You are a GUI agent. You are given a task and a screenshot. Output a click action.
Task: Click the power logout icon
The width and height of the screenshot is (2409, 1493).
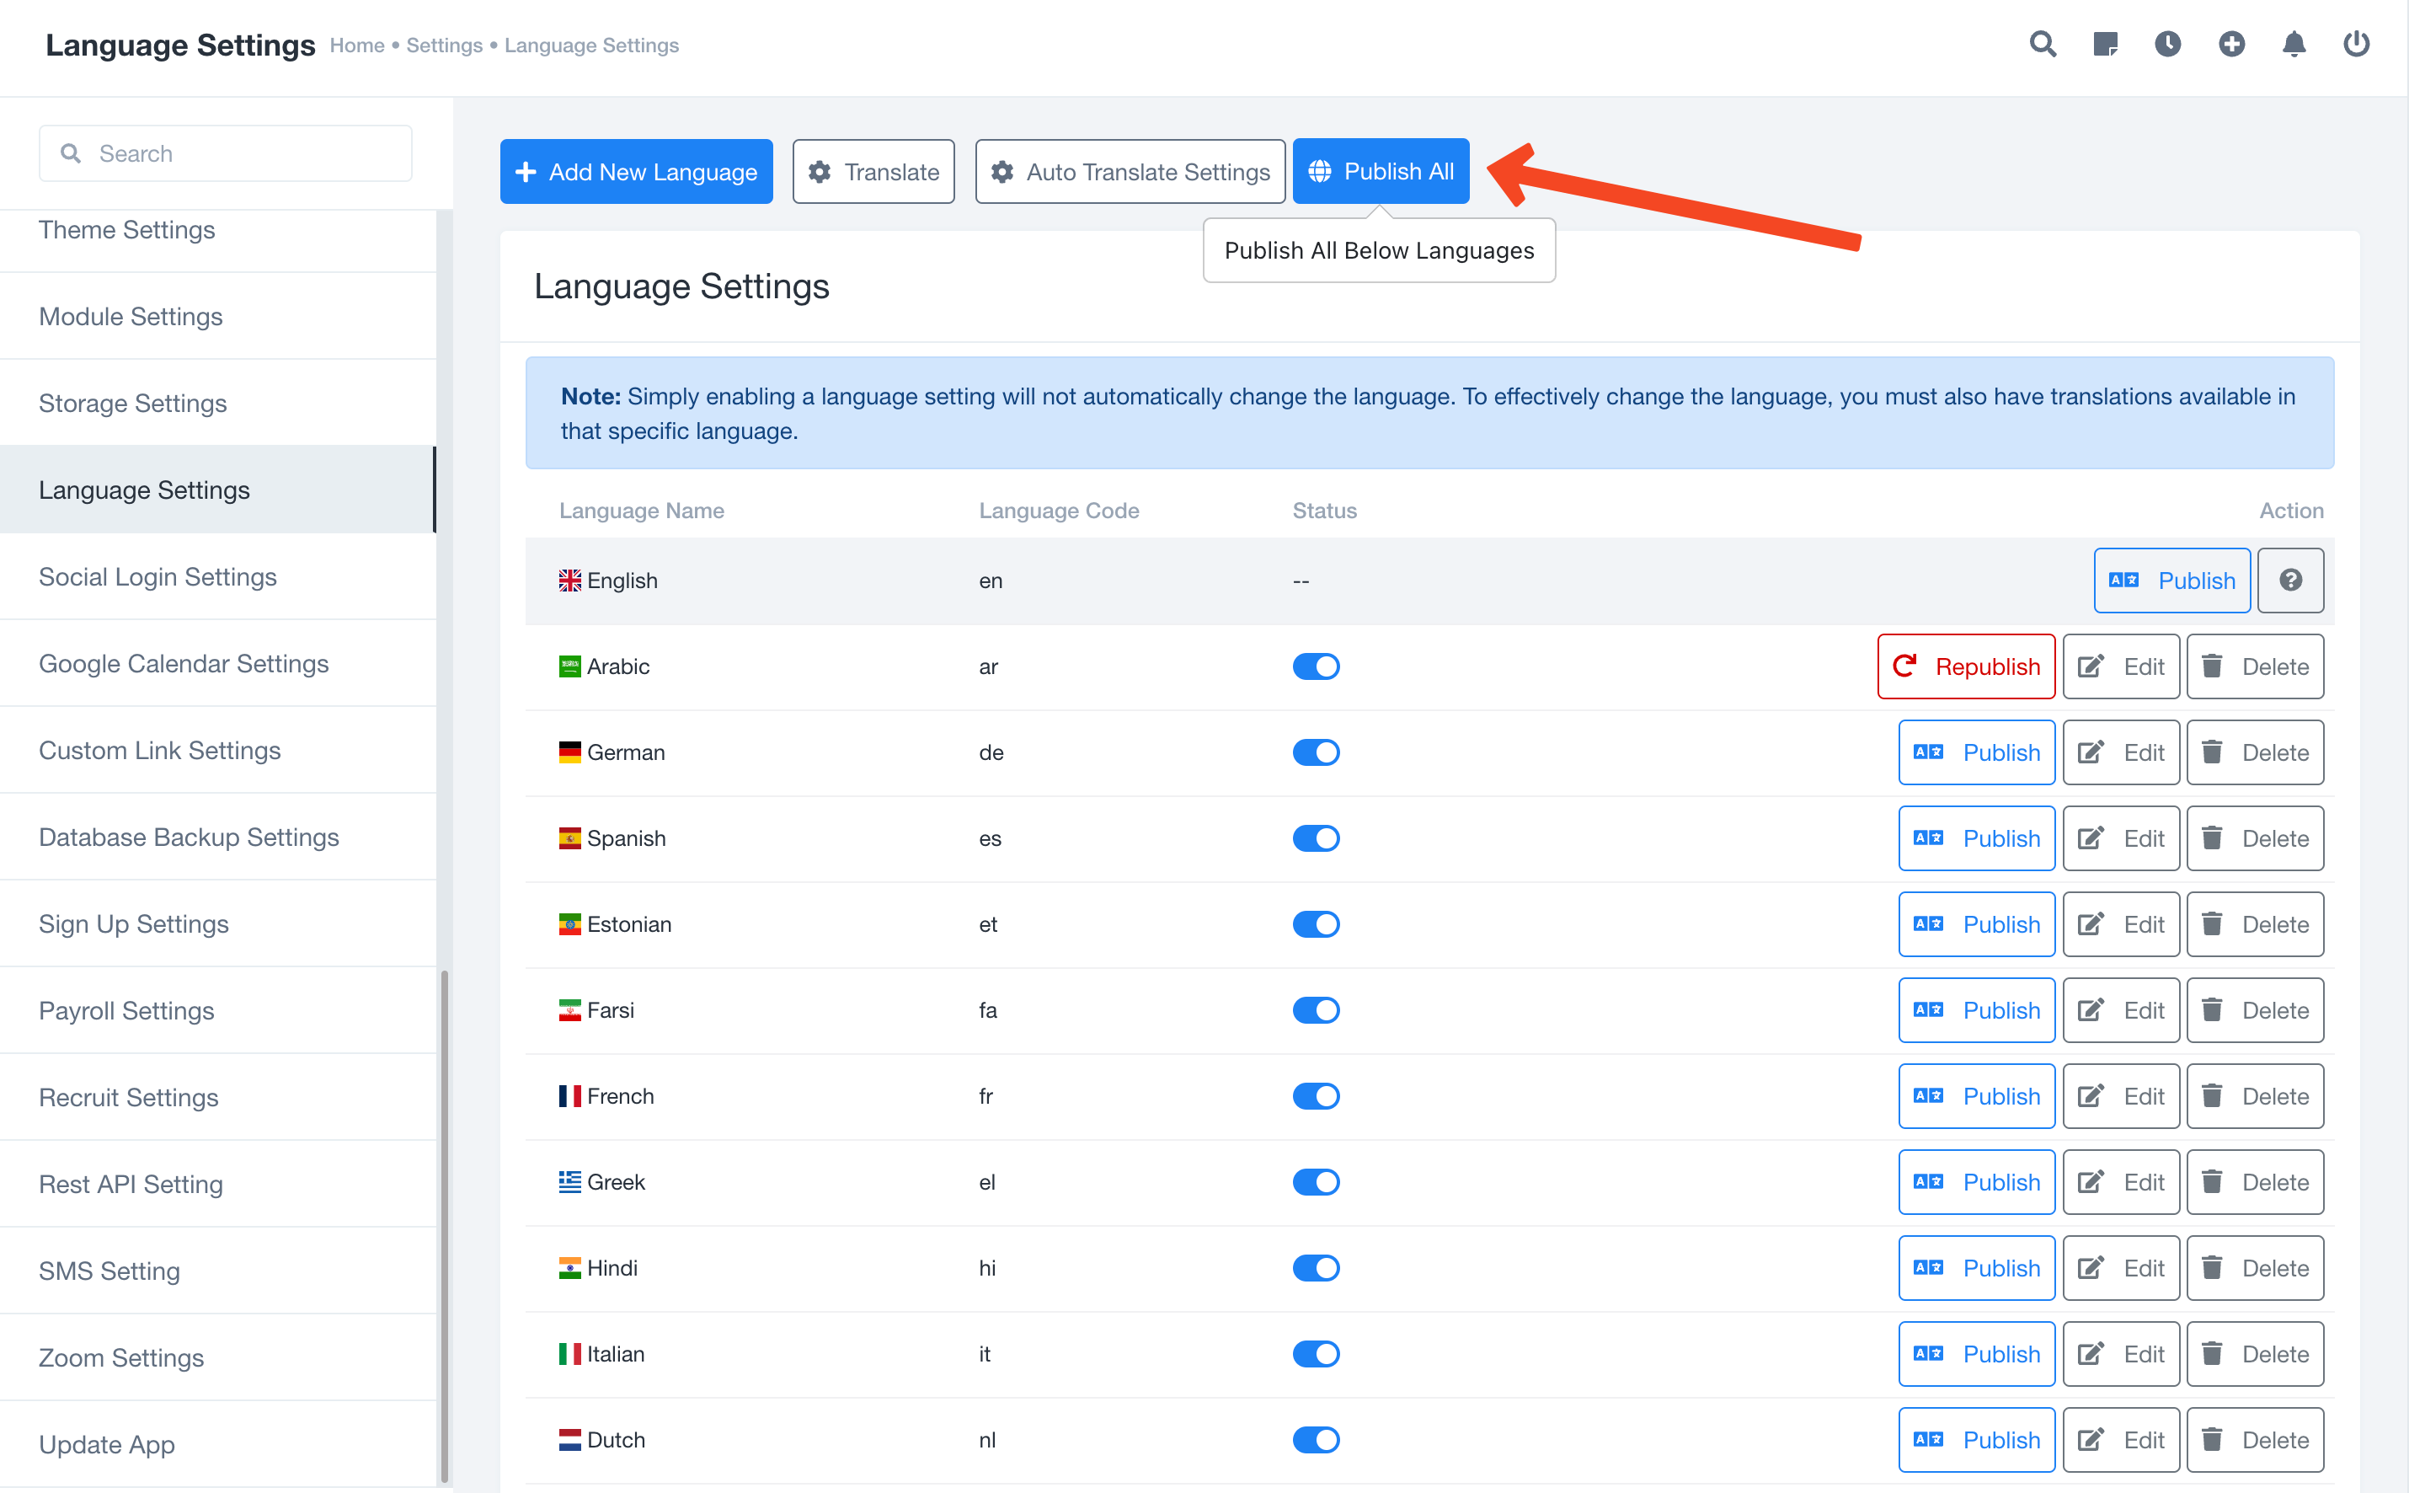(x=2356, y=45)
